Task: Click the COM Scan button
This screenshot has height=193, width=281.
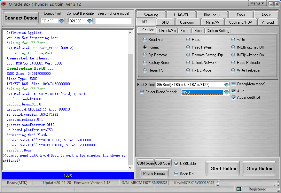Action: [x=145, y=163]
